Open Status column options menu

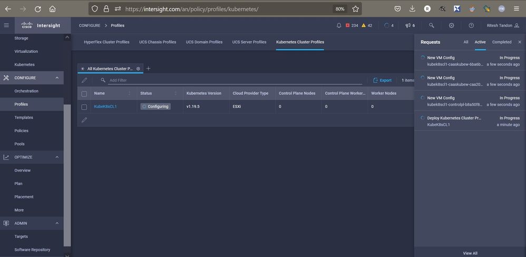point(176,93)
